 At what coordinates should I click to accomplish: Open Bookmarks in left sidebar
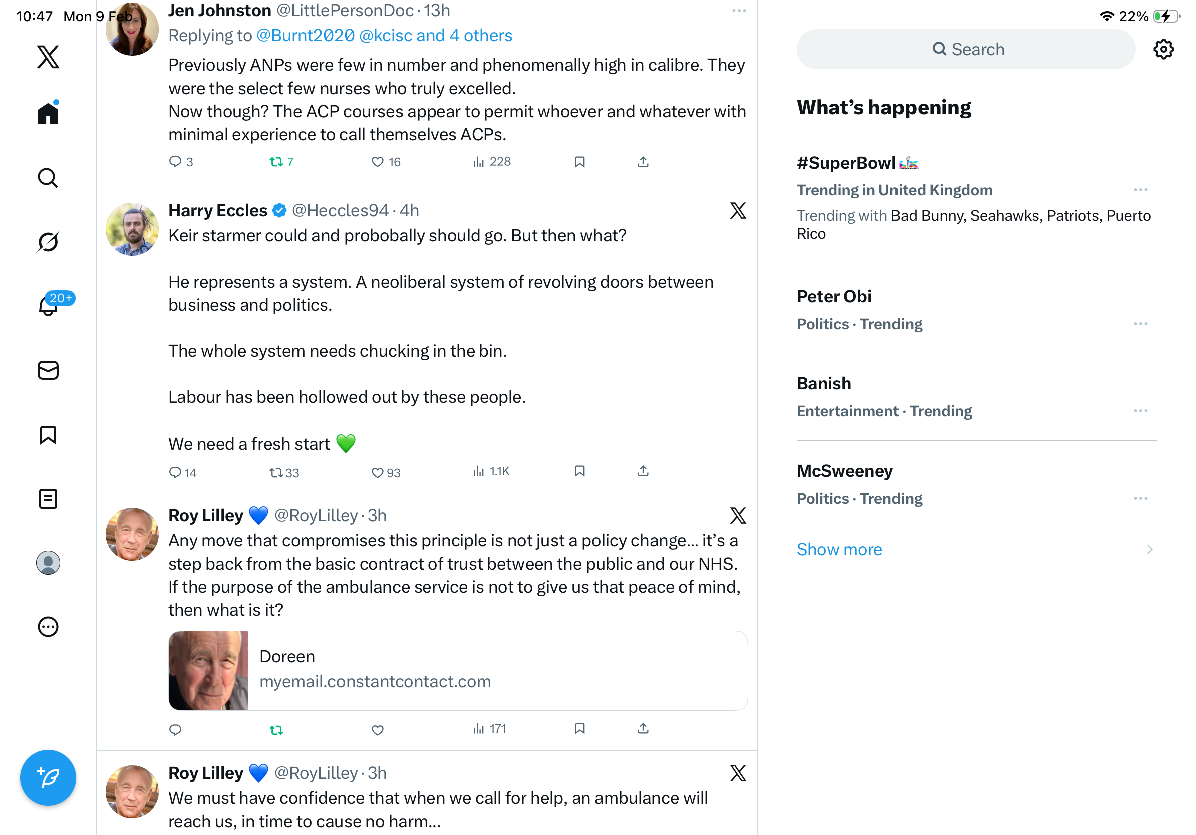coord(48,434)
